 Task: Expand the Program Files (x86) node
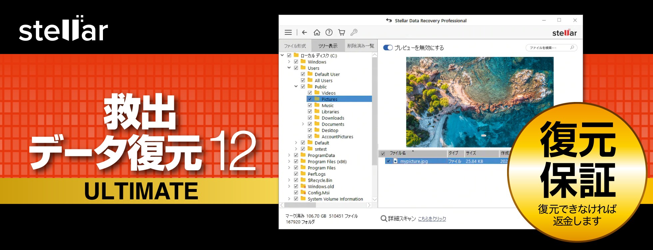tap(289, 161)
